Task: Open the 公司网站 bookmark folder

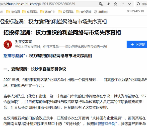Action: tap(66, 12)
